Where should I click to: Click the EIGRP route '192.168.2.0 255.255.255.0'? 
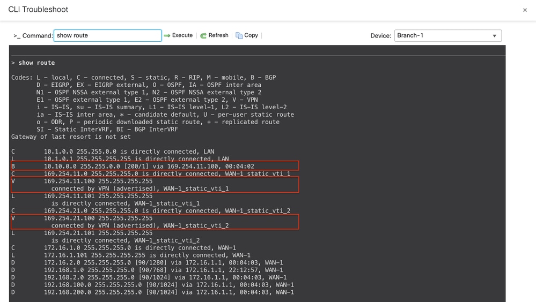[149, 277]
